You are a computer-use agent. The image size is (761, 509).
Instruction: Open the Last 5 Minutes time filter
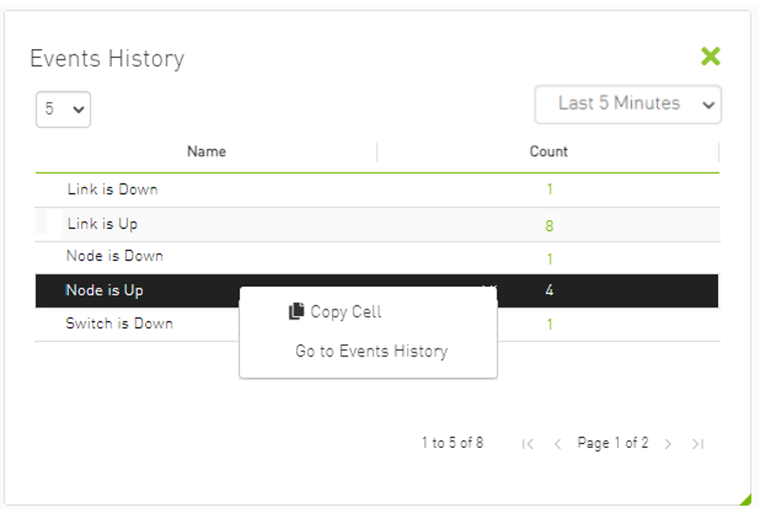click(x=627, y=104)
